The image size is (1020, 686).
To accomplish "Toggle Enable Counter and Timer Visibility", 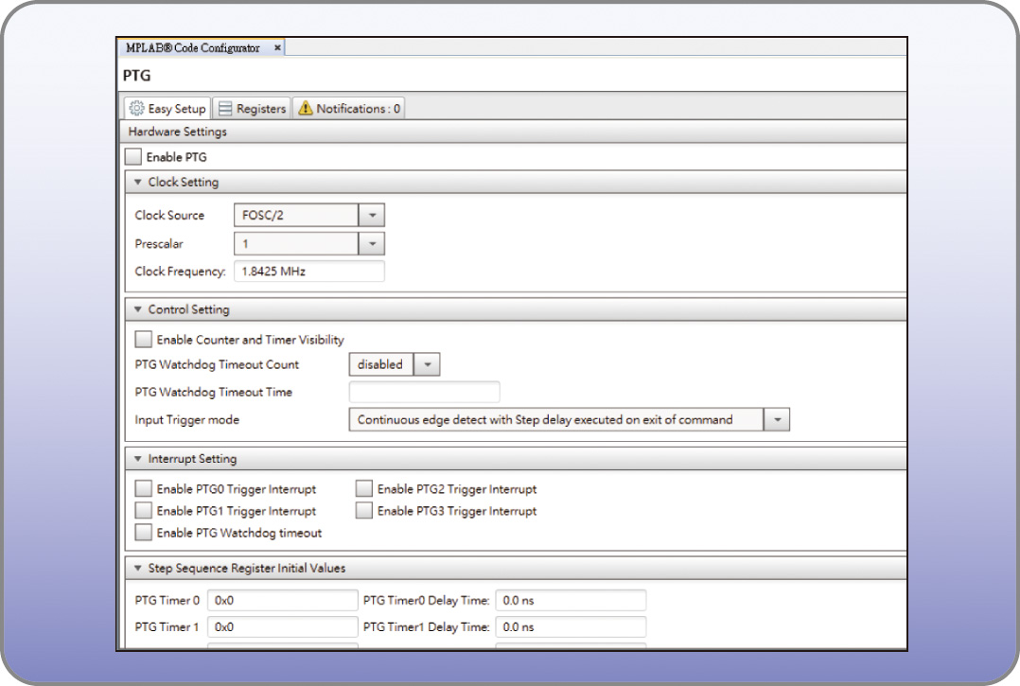I will pyautogui.click(x=144, y=340).
